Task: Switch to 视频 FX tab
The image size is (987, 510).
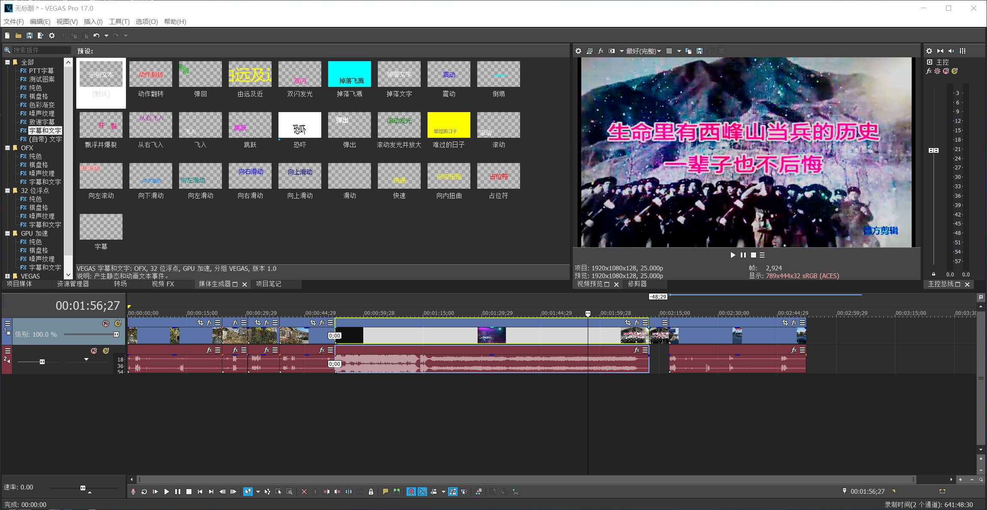Action: (163, 284)
